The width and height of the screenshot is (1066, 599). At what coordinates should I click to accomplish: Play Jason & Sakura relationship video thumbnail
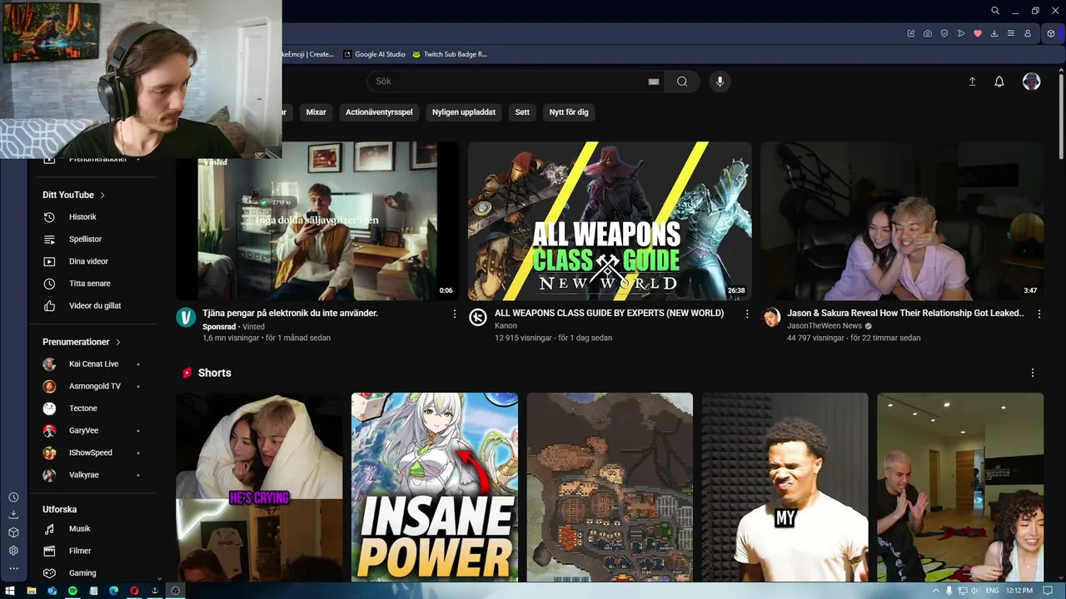[x=902, y=220]
